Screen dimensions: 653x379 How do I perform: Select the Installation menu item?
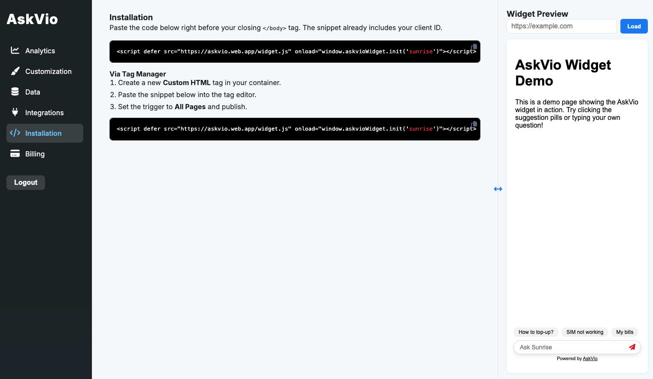[x=45, y=133]
